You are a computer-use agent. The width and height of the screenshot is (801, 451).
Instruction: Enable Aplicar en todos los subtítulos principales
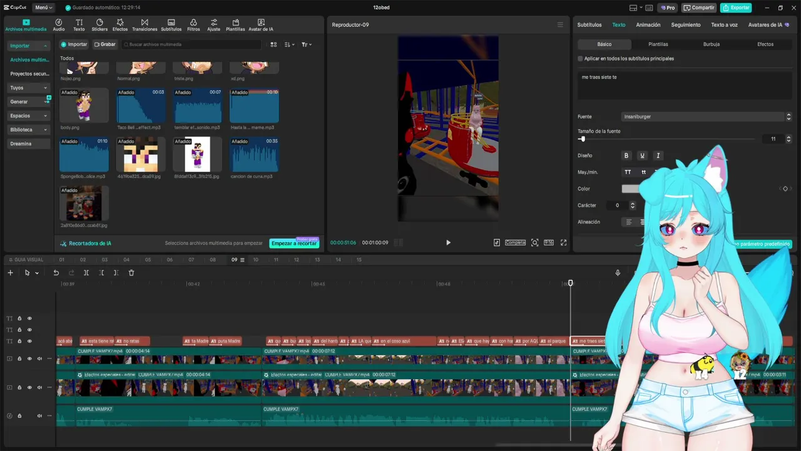click(x=580, y=58)
